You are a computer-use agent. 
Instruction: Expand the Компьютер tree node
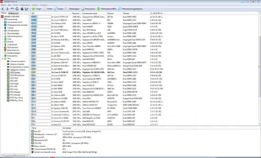(2, 20)
